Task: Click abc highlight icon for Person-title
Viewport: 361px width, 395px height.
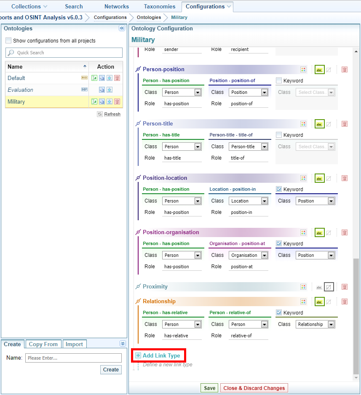Action: pyautogui.click(x=319, y=124)
